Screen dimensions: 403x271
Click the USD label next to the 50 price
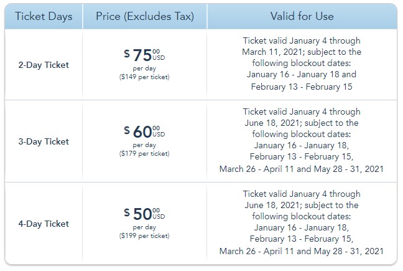pos(159,216)
